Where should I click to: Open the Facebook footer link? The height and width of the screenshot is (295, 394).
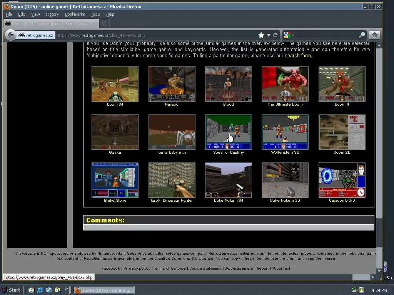point(110,268)
